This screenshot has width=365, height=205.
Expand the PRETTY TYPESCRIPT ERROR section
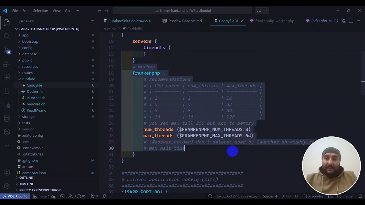[x=40, y=190]
